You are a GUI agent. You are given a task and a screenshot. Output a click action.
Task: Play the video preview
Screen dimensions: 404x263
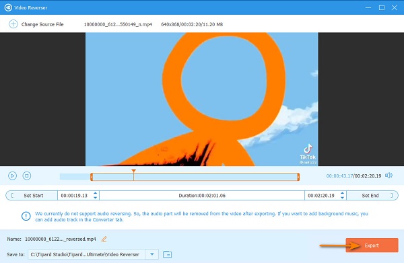(12, 176)
